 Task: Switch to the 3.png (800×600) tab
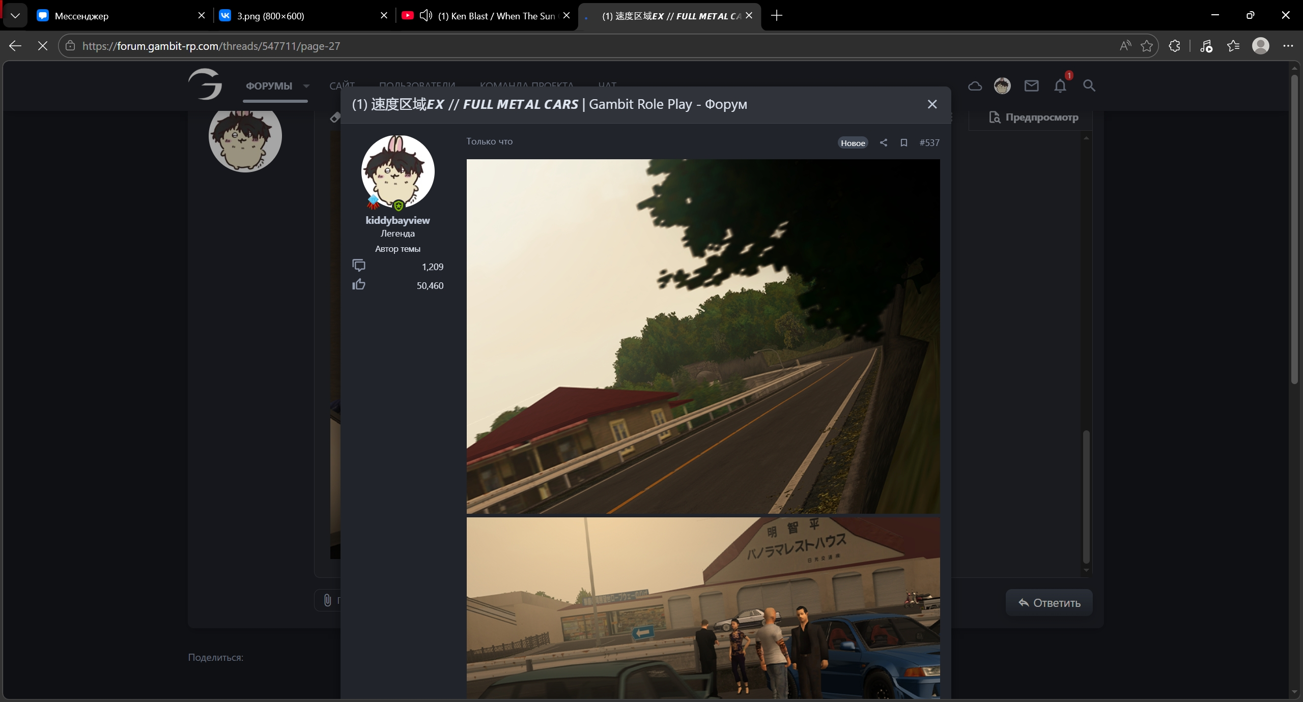[x=270, y=16]
